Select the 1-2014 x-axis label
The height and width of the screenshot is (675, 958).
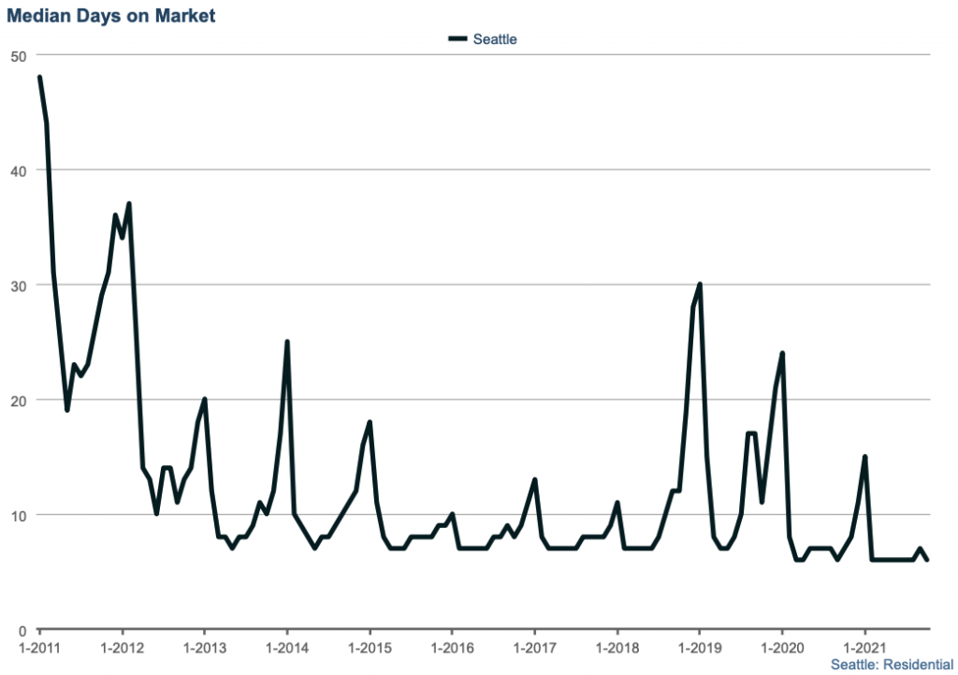pyautogui.click(x=286, y=646)
